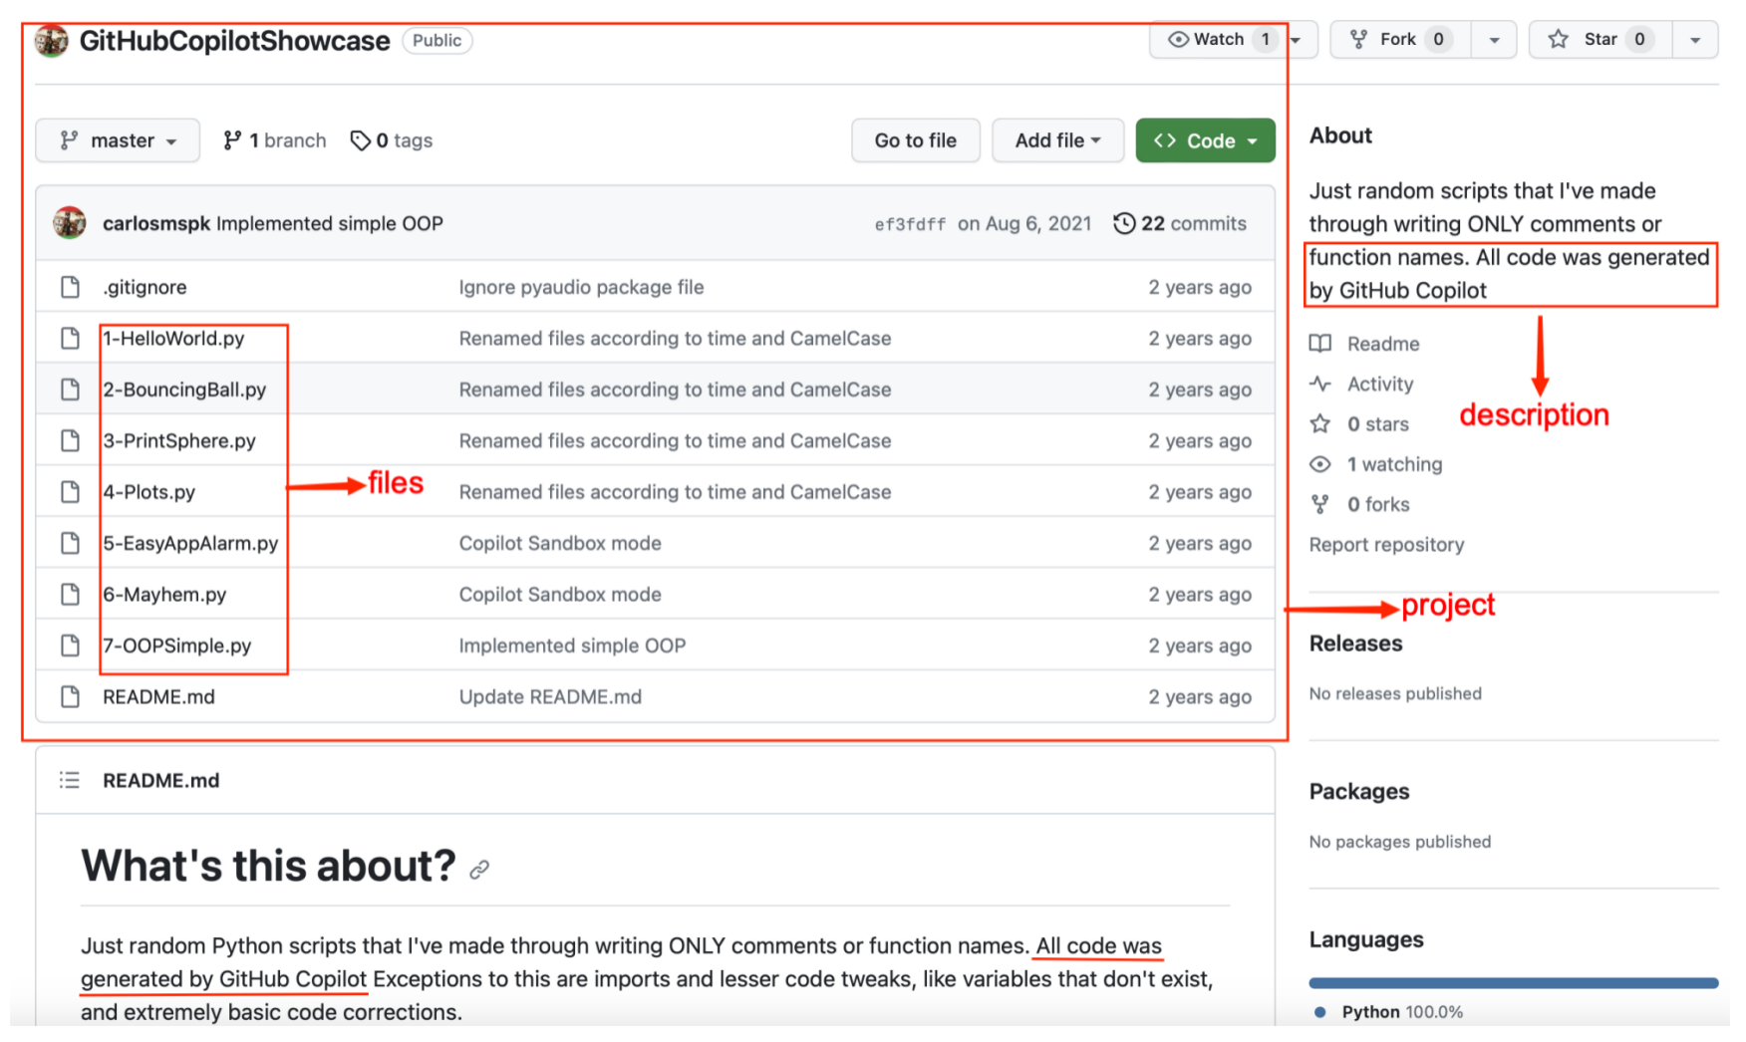The height and width of the screenshot is (1042, 1746).
Task: Click file icon beside 4-Plots.py
Action: [x=70, y=492]
